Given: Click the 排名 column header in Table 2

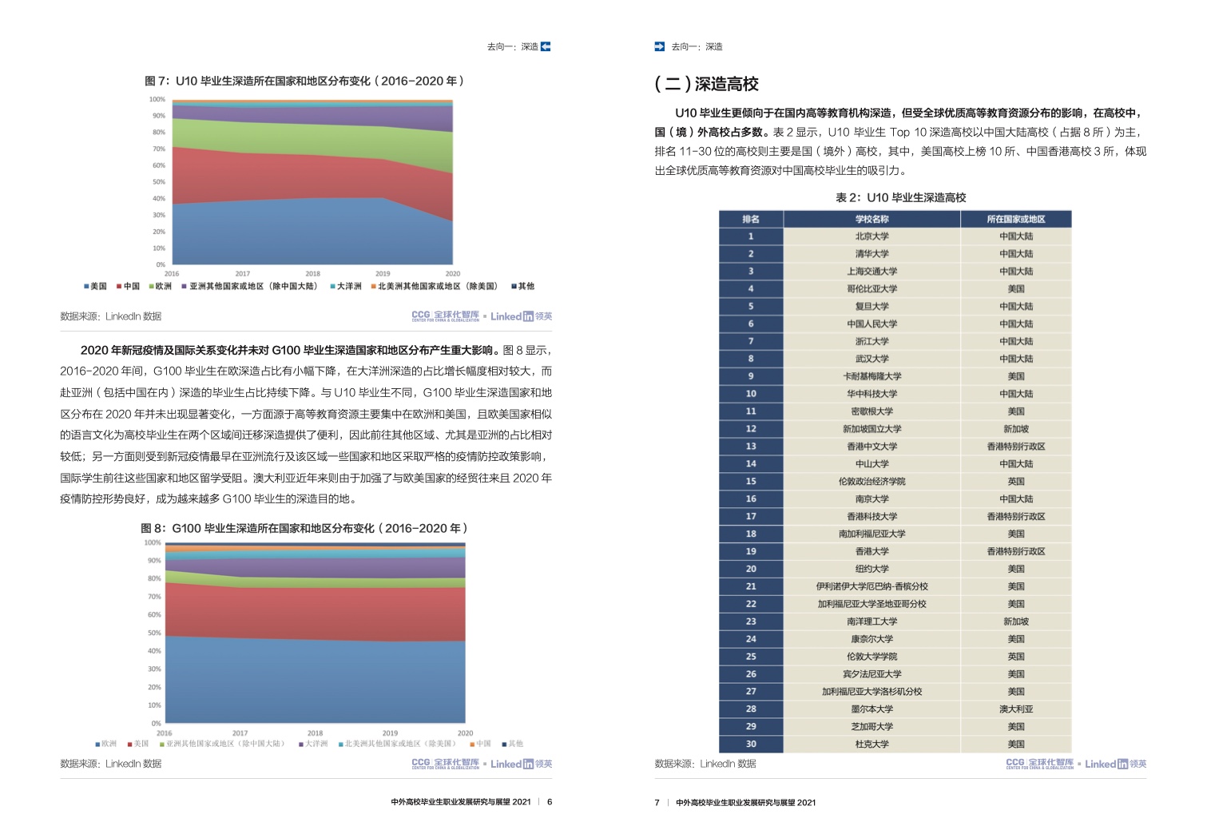Looking at the screenshot, I should click(750, 219).
